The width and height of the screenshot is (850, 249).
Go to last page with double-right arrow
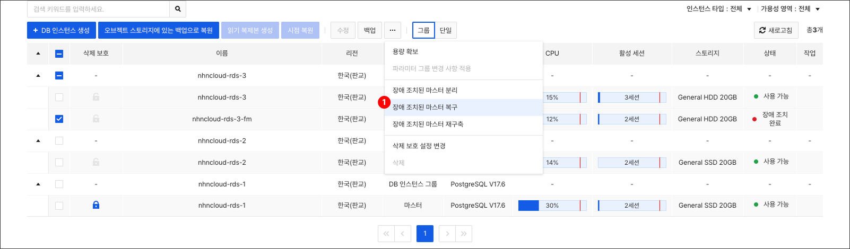464,234
